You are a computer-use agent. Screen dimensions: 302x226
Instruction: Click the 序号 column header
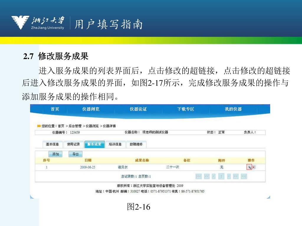46,160
